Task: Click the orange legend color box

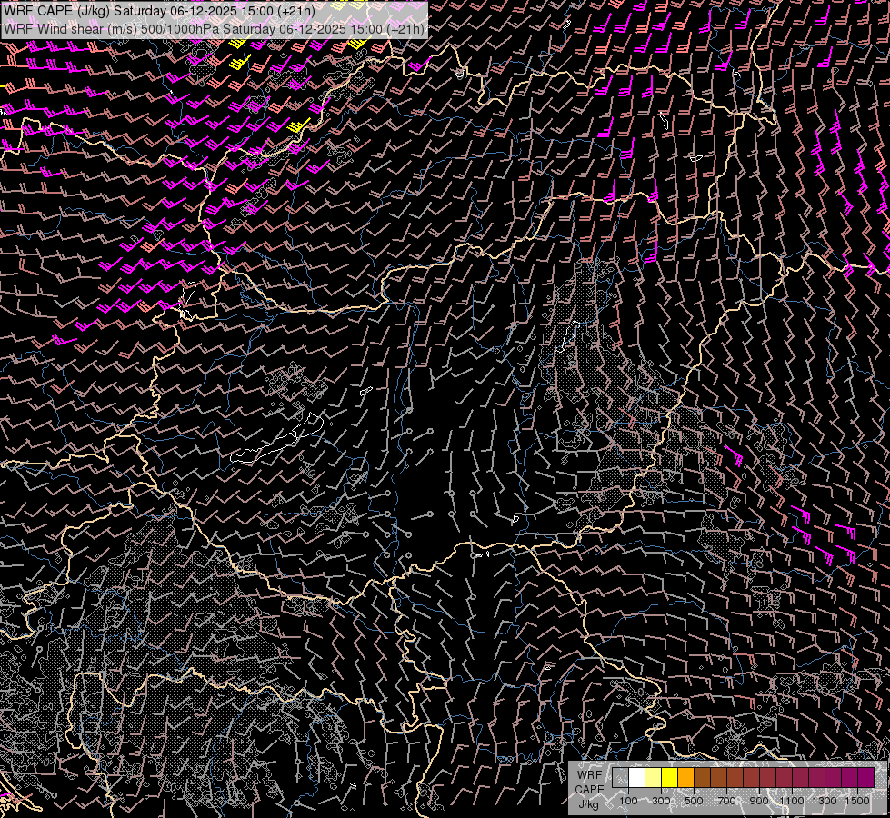Action: click(x=685, y=778)
